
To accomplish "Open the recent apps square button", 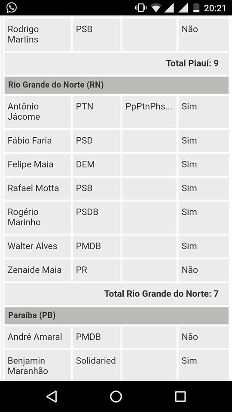I will (180, 396).
